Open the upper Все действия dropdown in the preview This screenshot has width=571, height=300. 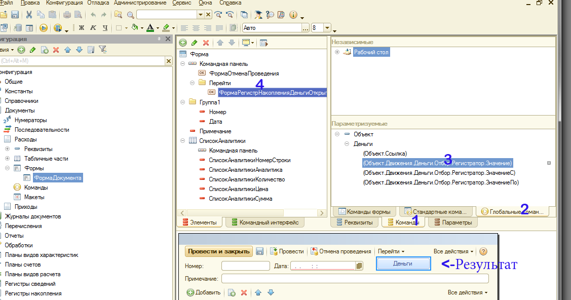453,251
